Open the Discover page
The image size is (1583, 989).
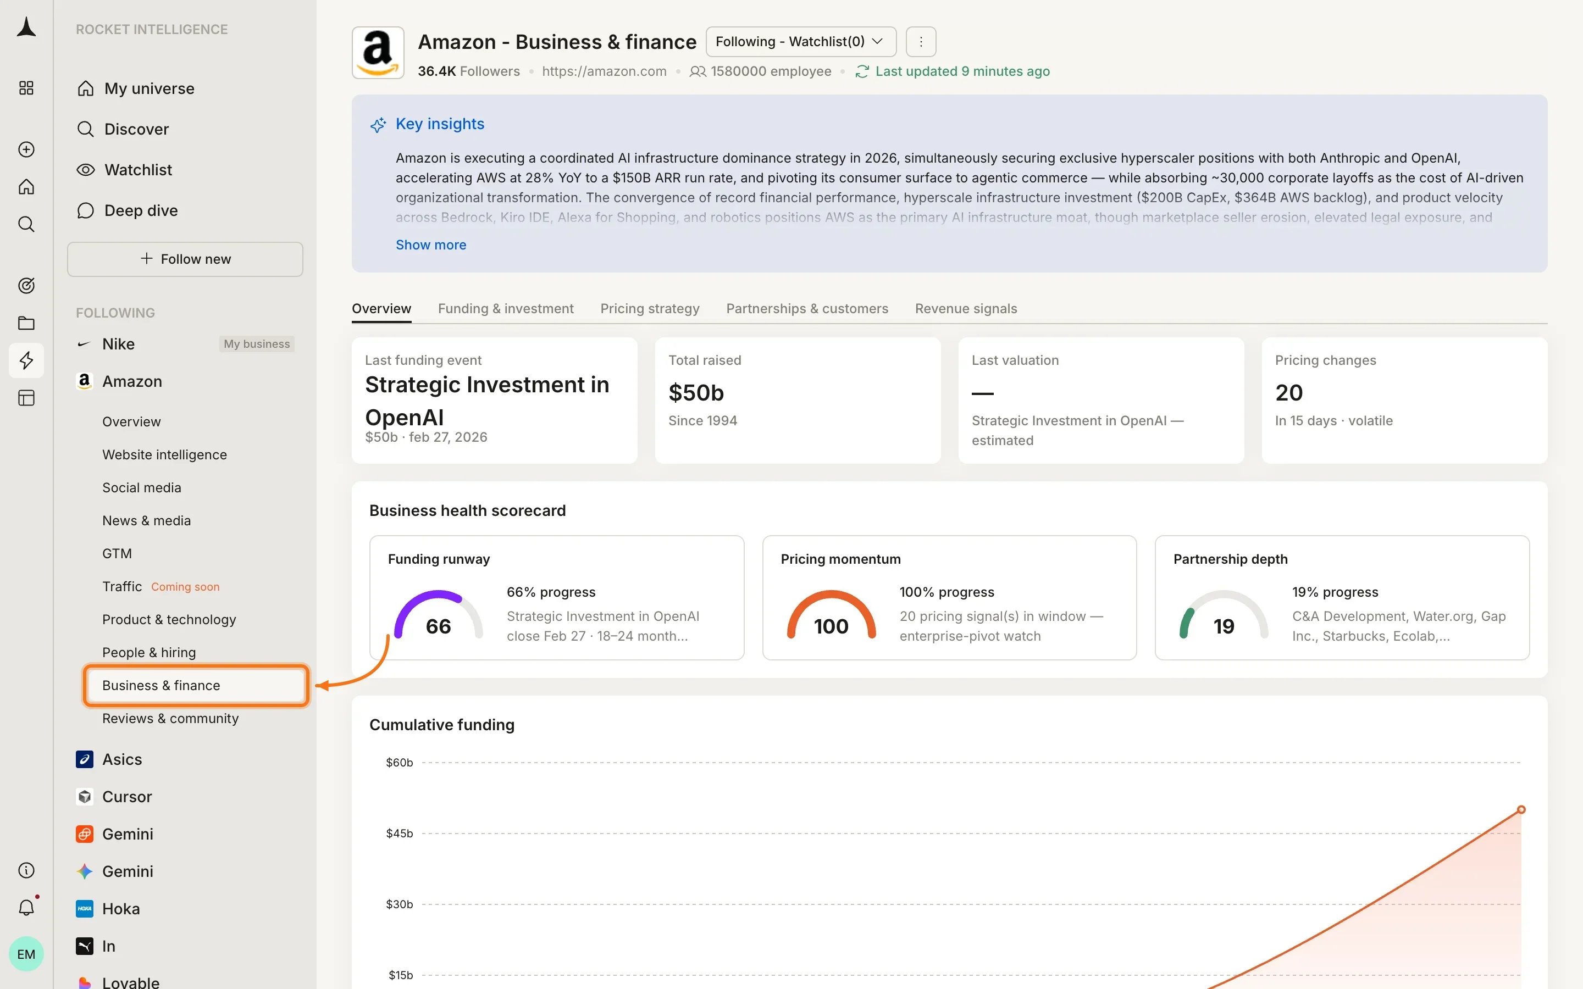(136, 129)
